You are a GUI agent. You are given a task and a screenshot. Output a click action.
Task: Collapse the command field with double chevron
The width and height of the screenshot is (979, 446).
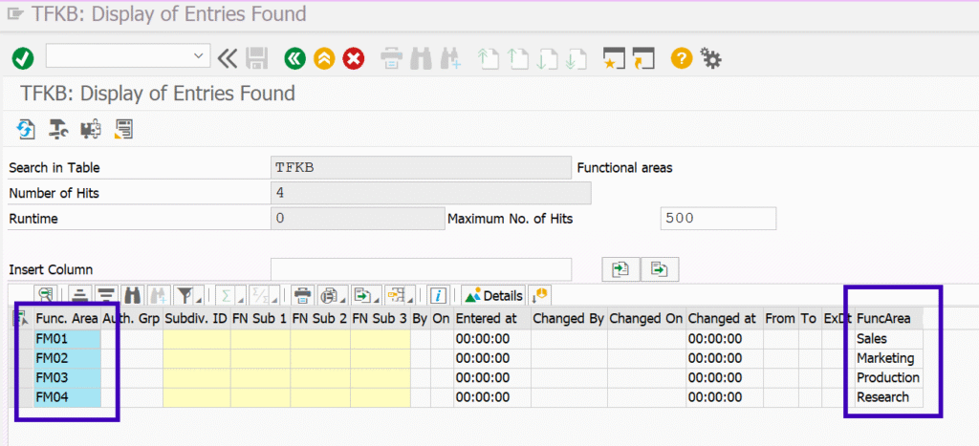[x=228, y=59]
